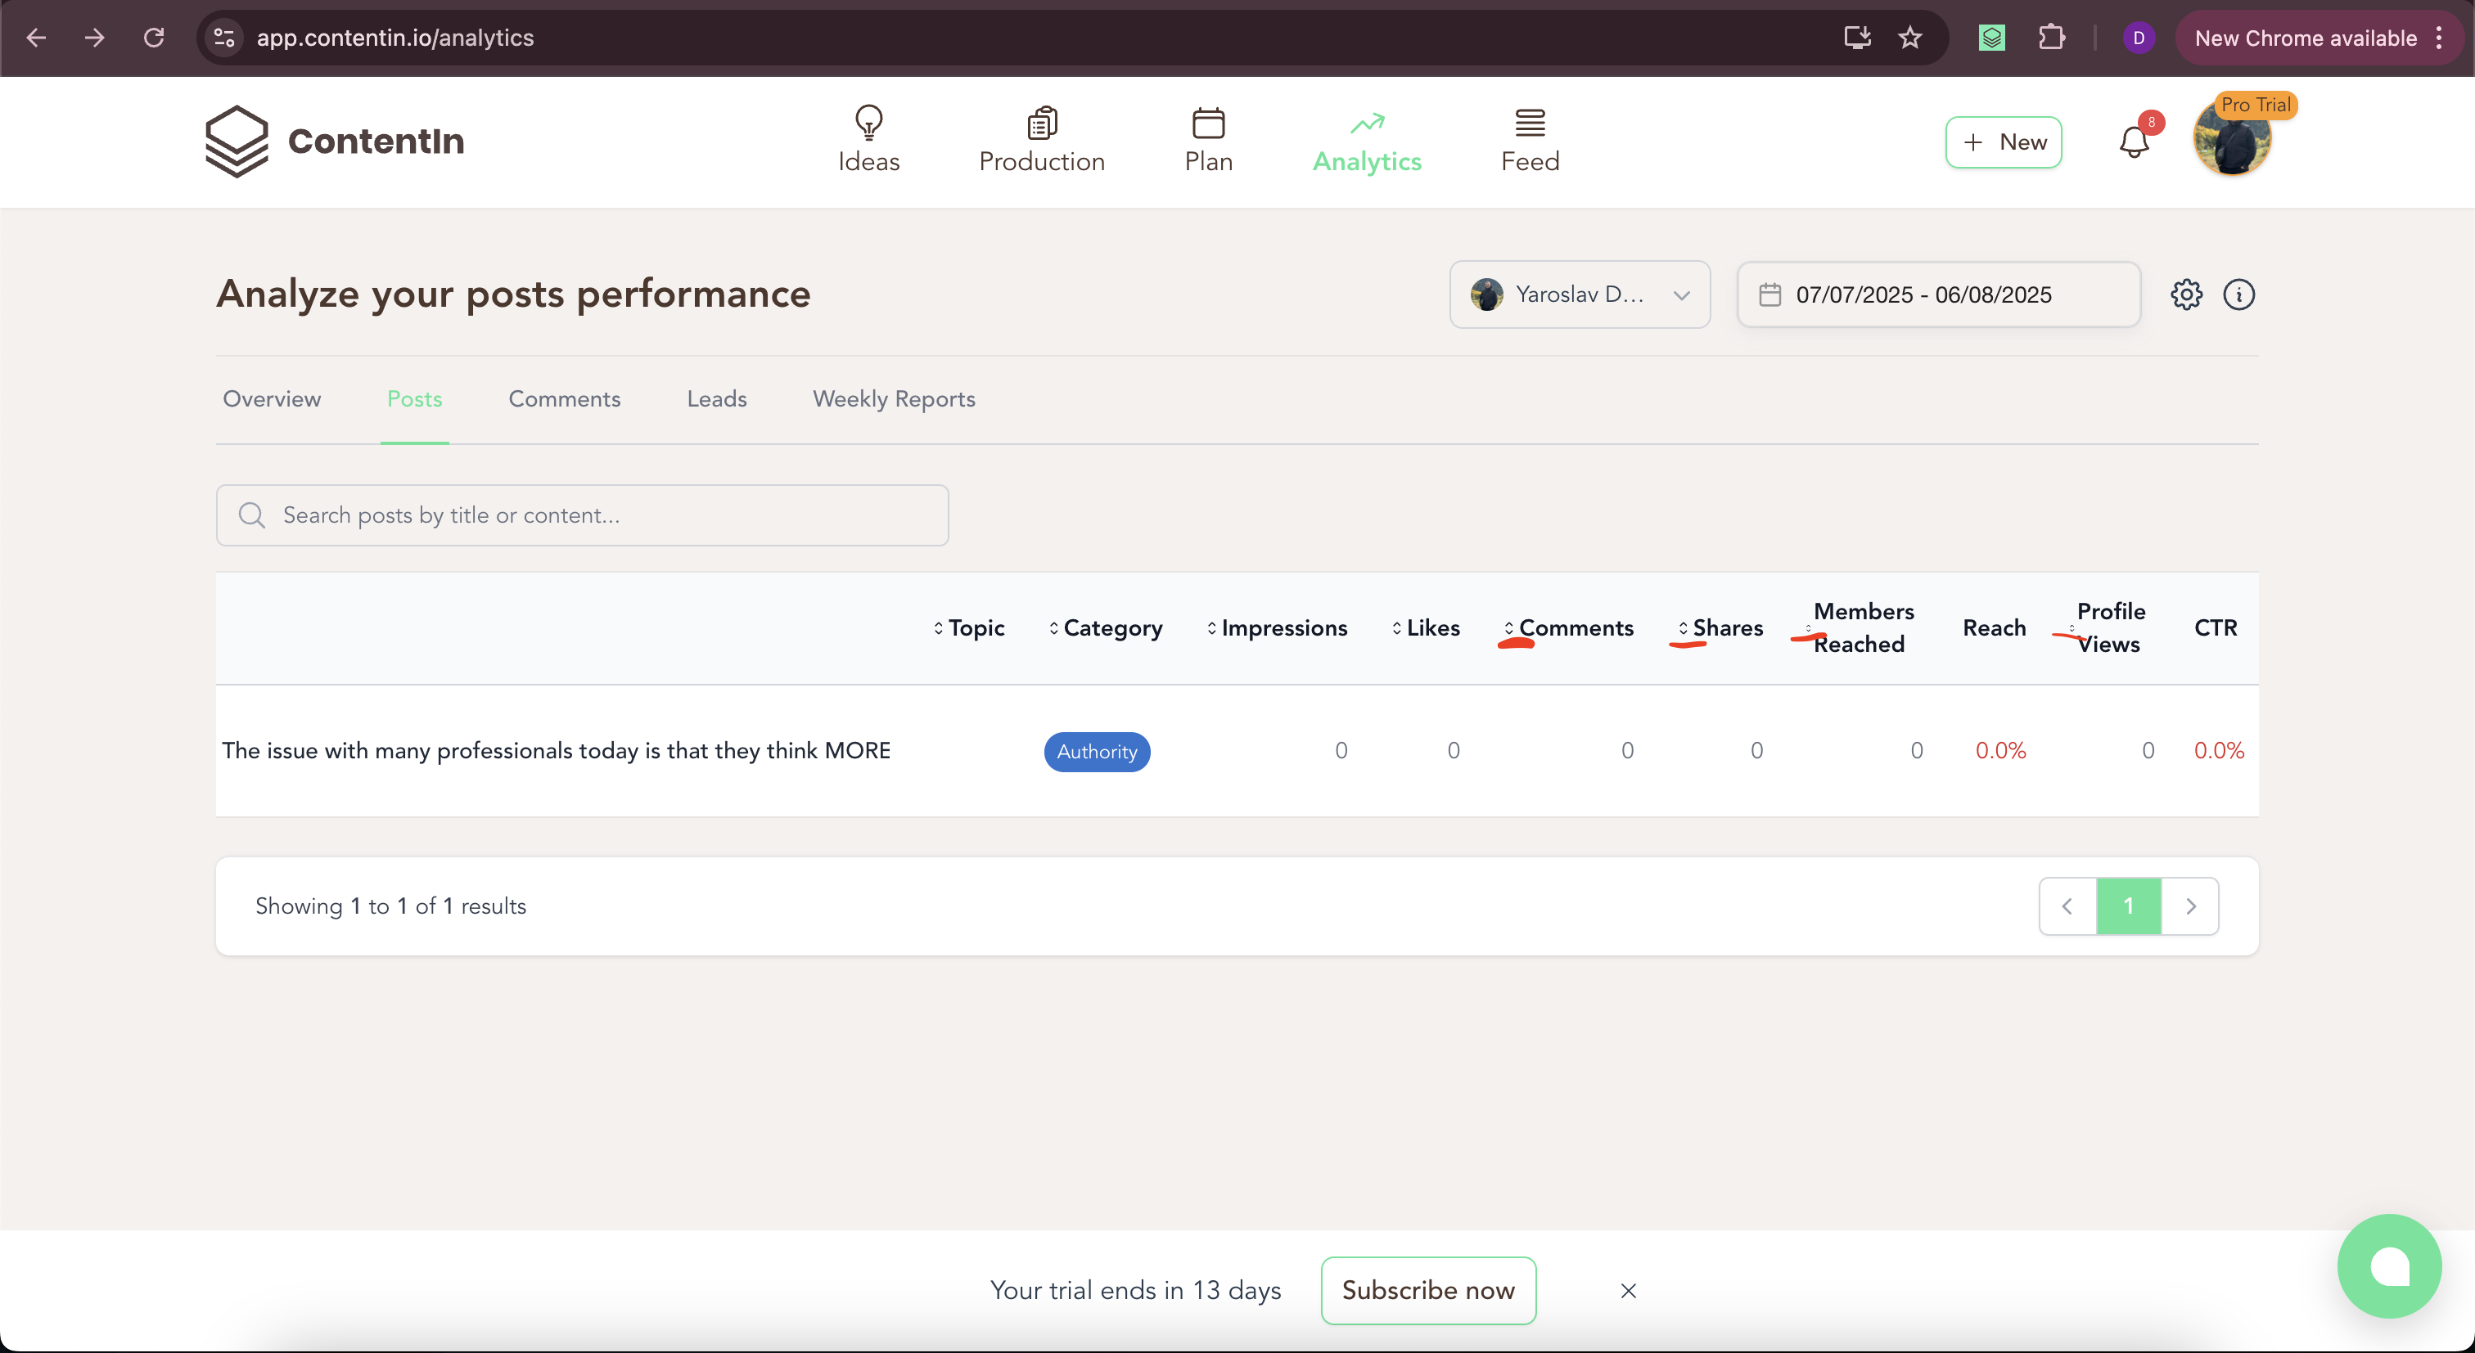
Task: Open Production section
Action: (1042, 140)
